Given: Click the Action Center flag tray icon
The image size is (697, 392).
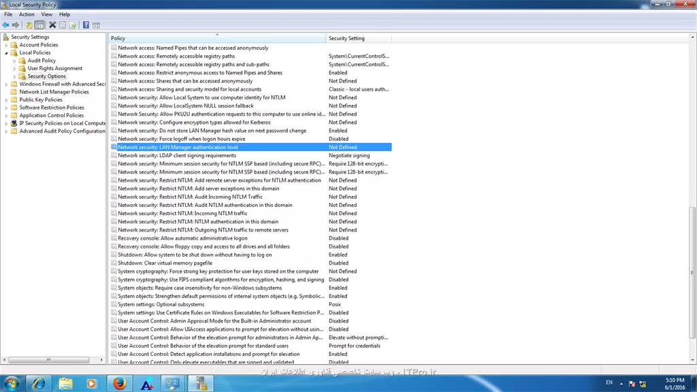Looking at the screenshot, I should pyautogui.click(x=632, y=384).
